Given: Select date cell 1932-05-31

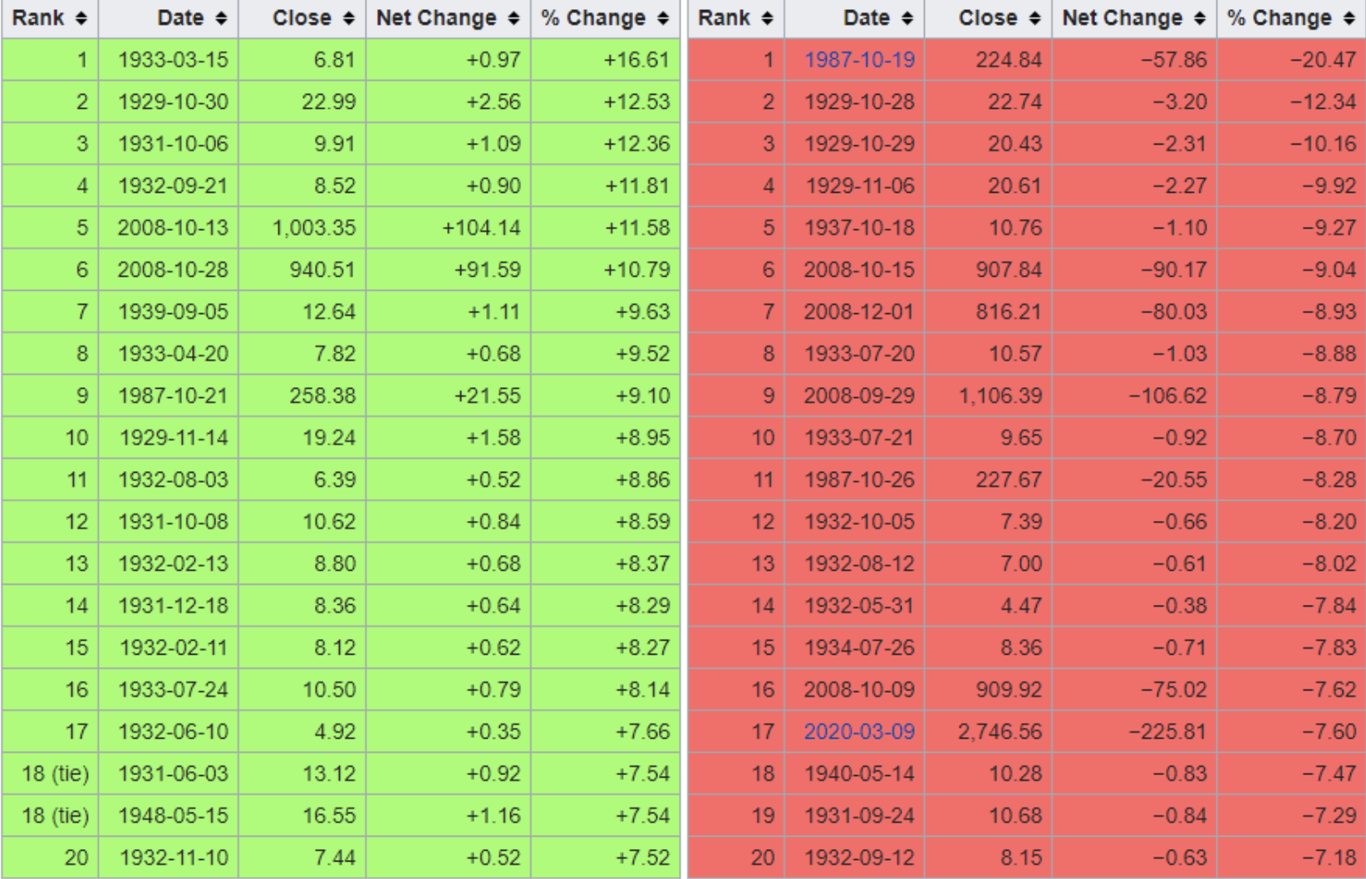Looking at the screenshot, I should [855, 606].
